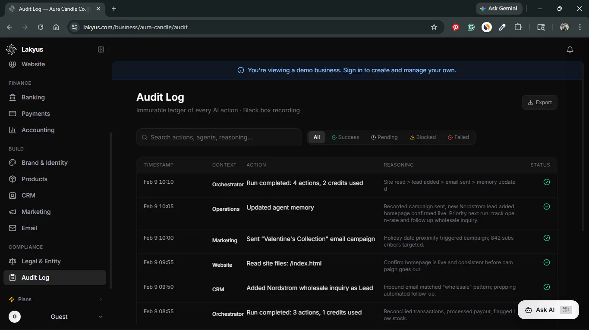Open a new browser tab
Image resolution: width=589 pixels, height=330 pixels.
[114, 9]
